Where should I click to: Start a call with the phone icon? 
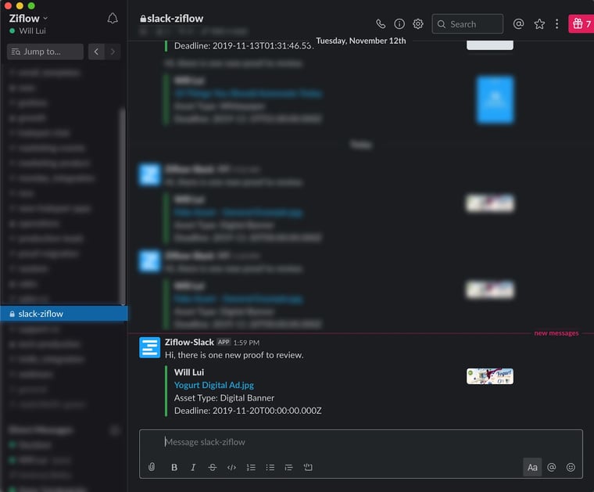pos(381,24)
